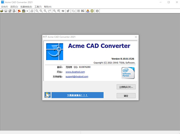The height and width of the screenshot is (134, 180).
Task: Close the About Acme CAD Converter dialog
Action: pyautogui.click(x=136, y=37)
